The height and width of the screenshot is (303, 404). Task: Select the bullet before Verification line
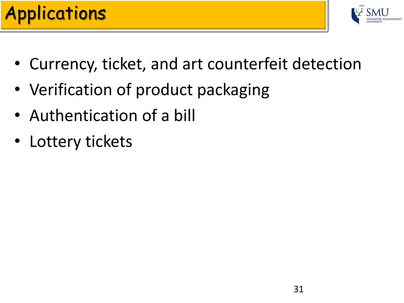click(17, 90)
